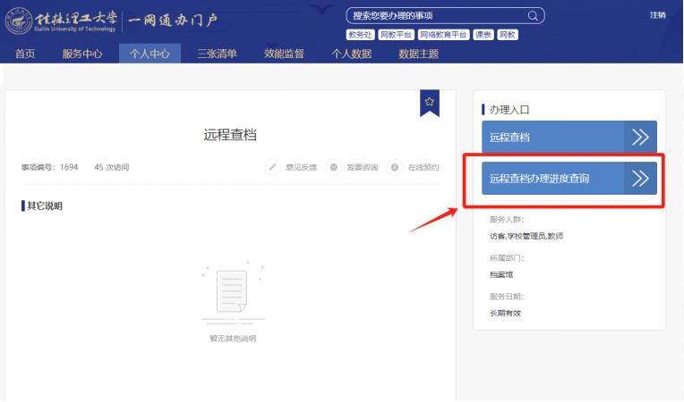Select the 个人中心 tab
684x402 pixels.
pos(150,54)
